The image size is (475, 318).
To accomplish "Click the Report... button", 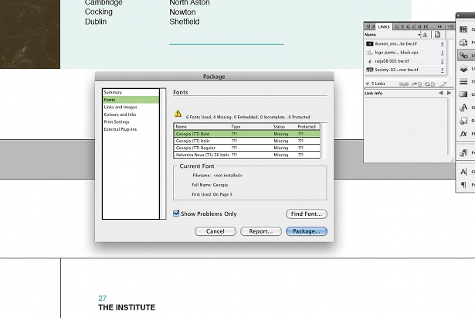I will (261, 231).
